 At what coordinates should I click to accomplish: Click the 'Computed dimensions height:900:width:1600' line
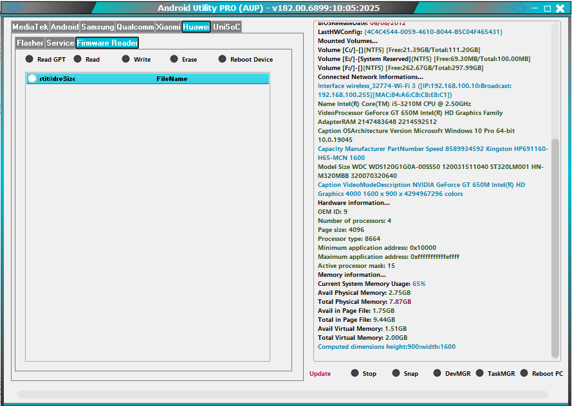[387, 347]
